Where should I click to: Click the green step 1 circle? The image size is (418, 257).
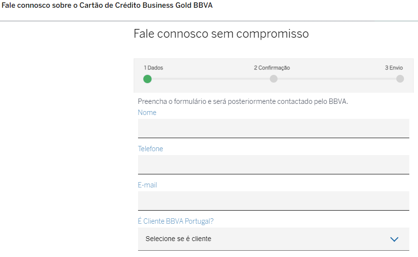(x=148, y=79)
